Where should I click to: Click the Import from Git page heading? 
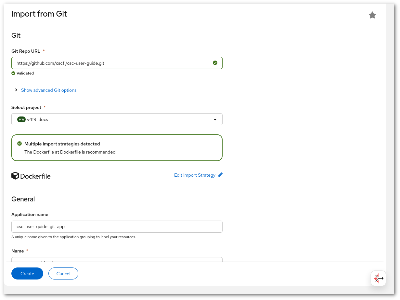click(39, 14)
